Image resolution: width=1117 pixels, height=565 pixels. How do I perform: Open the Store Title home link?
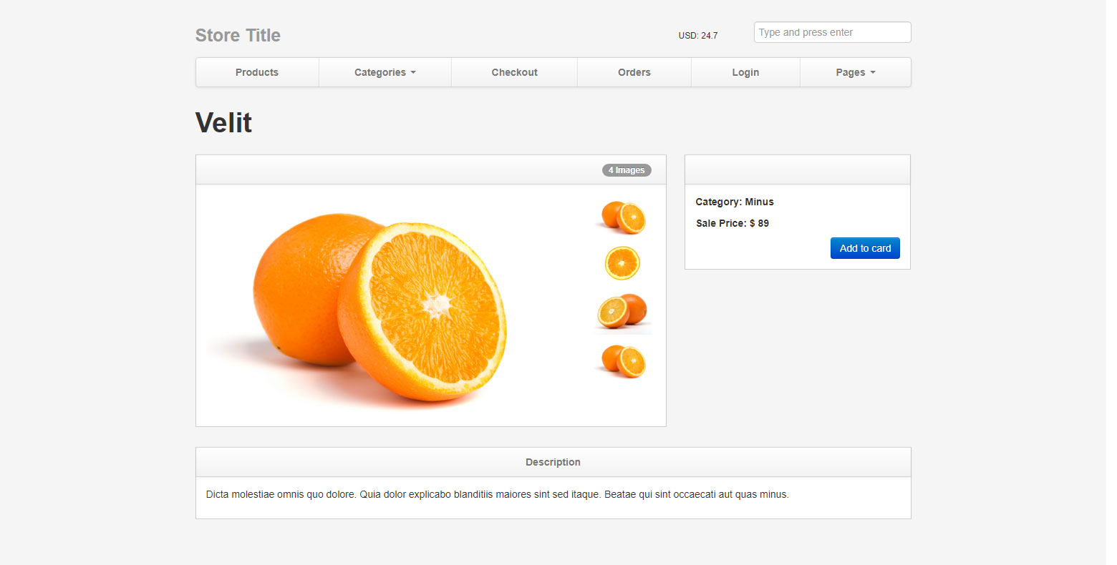pos(238,35)
